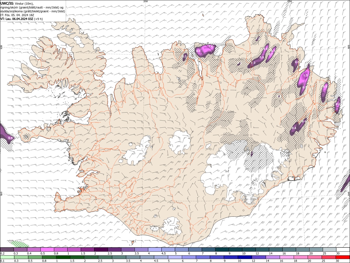Click the '0.4' value on the southeastern inland patch
350x263 pixels.
tap(294, 128)
